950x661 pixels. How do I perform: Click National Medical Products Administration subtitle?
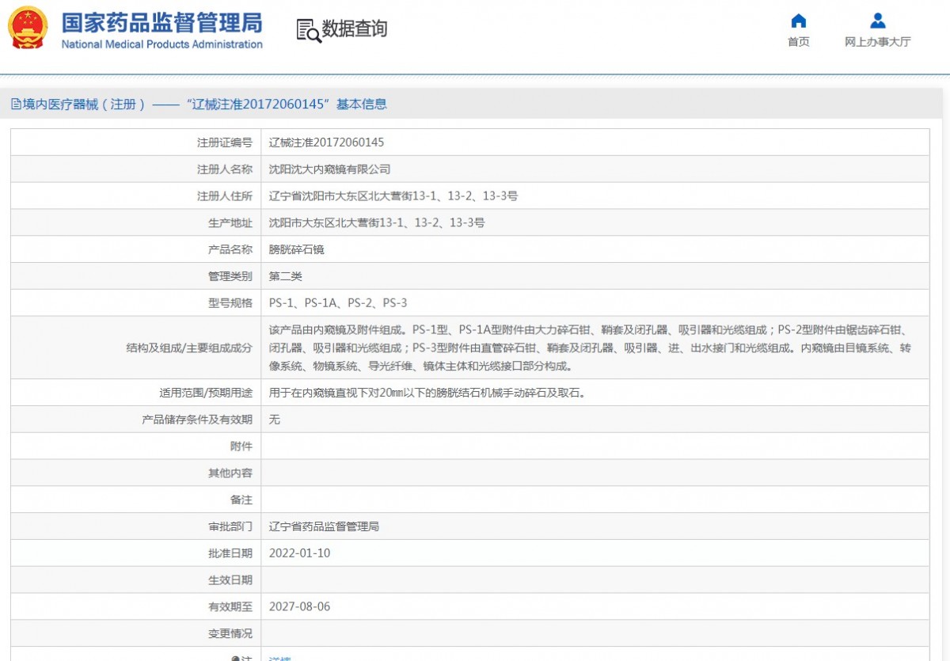tap(161, 44)
